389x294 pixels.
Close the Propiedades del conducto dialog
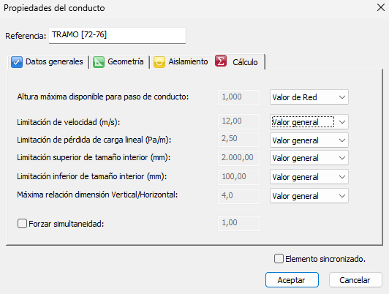[x=380, y=7]
